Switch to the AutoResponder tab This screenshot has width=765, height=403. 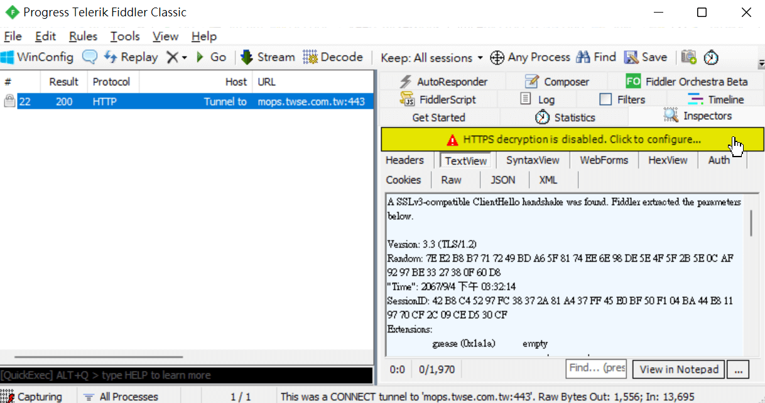point(443,81)
